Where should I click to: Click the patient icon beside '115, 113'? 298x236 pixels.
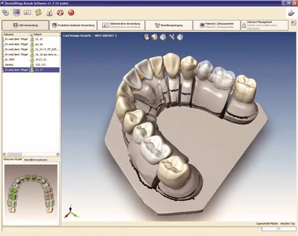[x=32, y=65]
